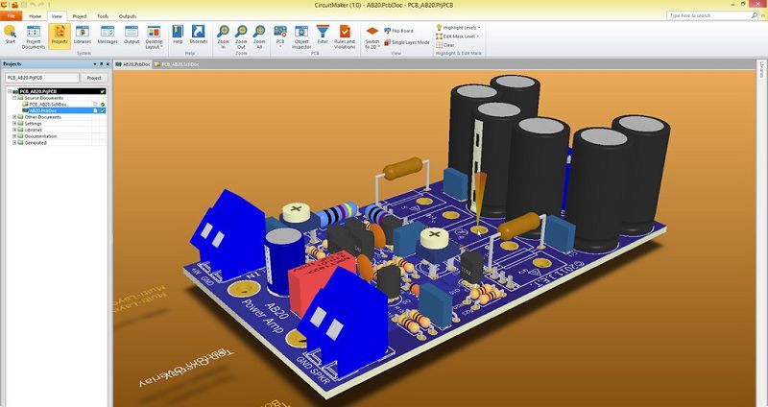
Task: Open Edit Mask Level dropdown
Action: 458,36
